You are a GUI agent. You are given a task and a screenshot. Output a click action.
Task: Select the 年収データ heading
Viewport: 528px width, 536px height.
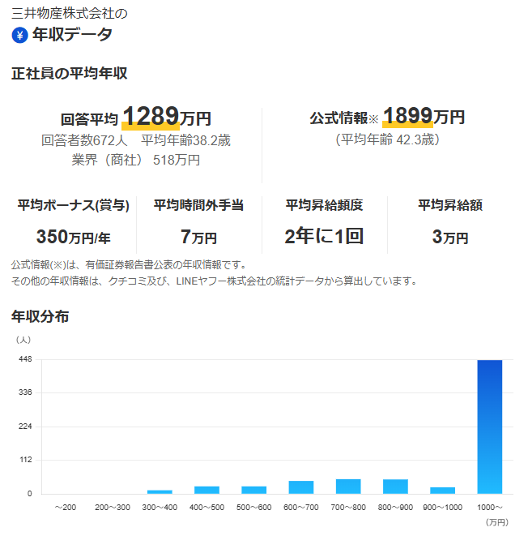[72, 35]
